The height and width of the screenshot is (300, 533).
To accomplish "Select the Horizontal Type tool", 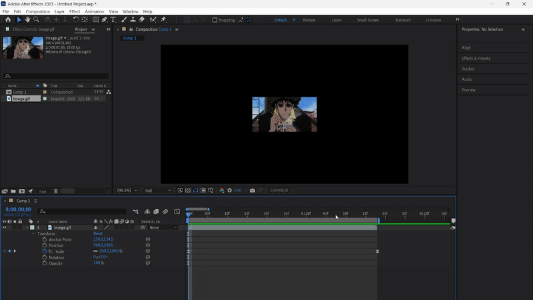I will tap(113, 20).
